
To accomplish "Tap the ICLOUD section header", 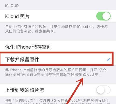I will pyautogui.click(x=12, y=6).
